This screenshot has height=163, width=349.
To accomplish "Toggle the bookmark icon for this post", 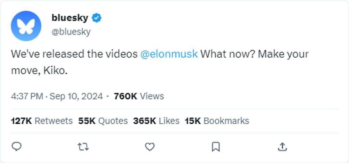I will coord(216,147).
